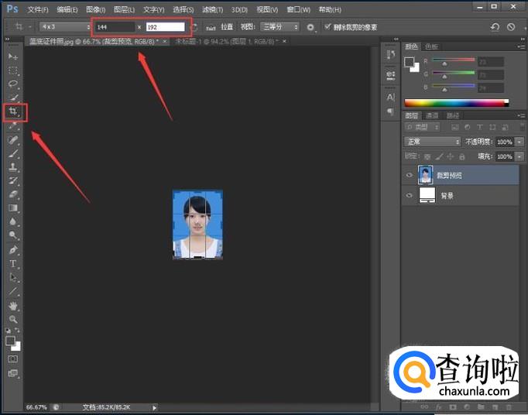
Task: Open crop settings gear icon
Action: point(310,26)
